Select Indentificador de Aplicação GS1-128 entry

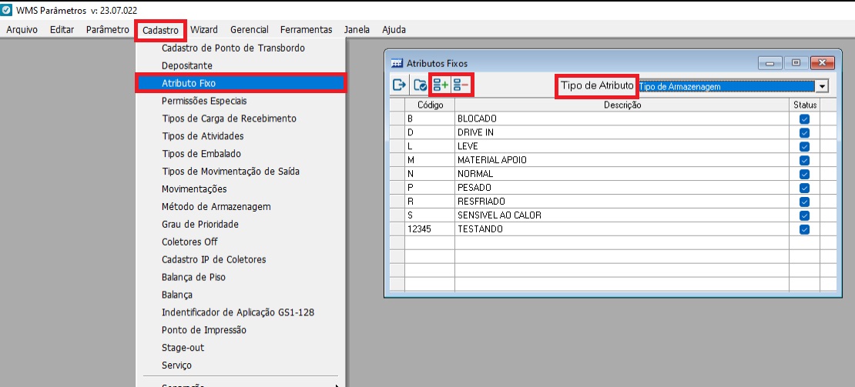coord(240,312)
